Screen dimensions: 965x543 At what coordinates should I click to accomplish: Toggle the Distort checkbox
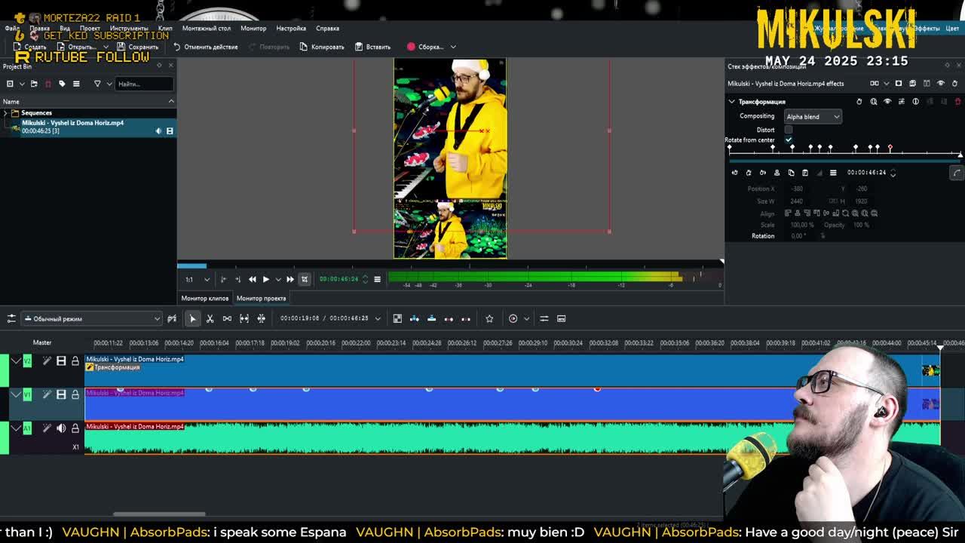pyautogui.click(x=789, y=130)
